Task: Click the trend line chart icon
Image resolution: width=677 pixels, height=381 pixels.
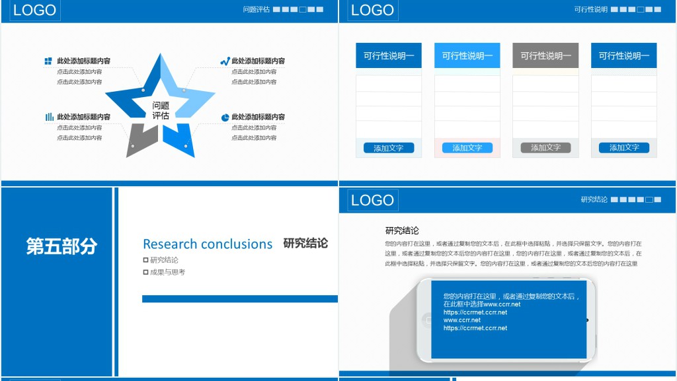Action: [x=225, y=61]
